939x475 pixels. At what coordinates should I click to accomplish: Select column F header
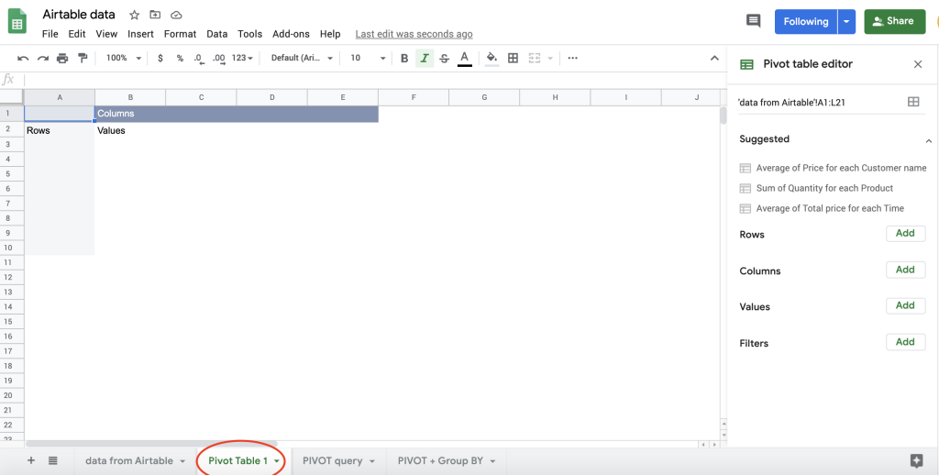pyautogui.click(x=414, y=97)
